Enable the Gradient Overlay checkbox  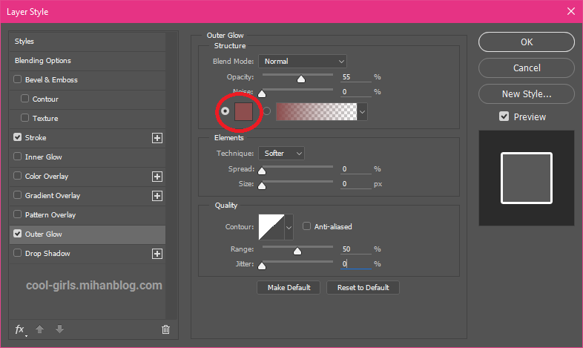18,195
